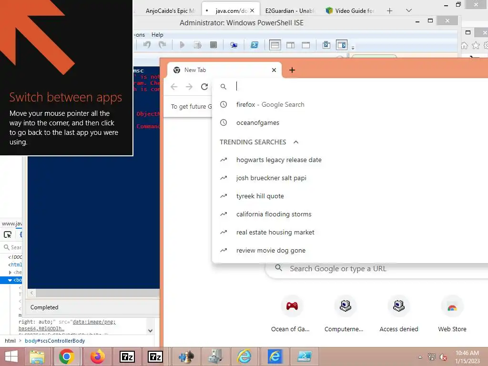This screenshot has width=488, height=366.
Task: Show script pane maximized in ISE
Action: [x=306, y=45]
